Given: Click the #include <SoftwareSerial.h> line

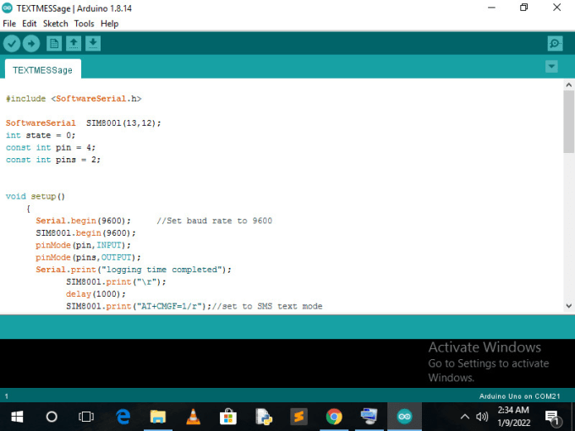Looking at the screenshot, I should (x=74, y=99).
